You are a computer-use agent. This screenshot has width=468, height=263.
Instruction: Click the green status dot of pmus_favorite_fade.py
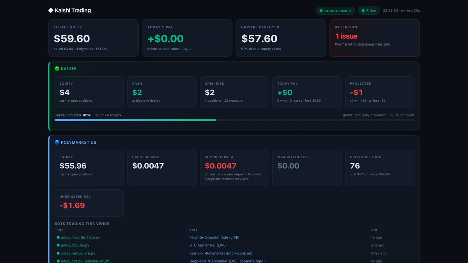click(58, 237)
